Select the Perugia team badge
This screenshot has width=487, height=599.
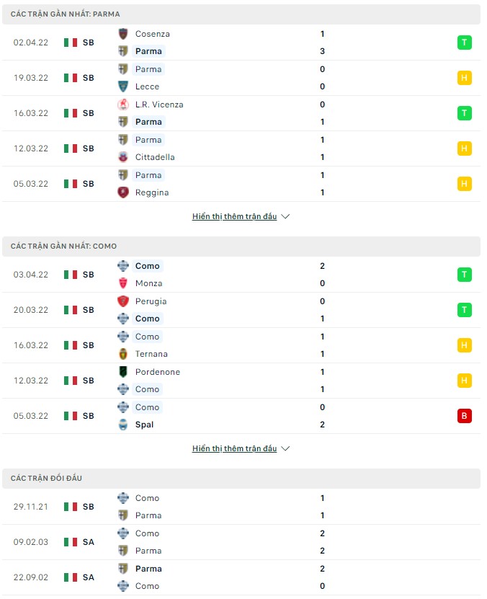tap(122, 301)
